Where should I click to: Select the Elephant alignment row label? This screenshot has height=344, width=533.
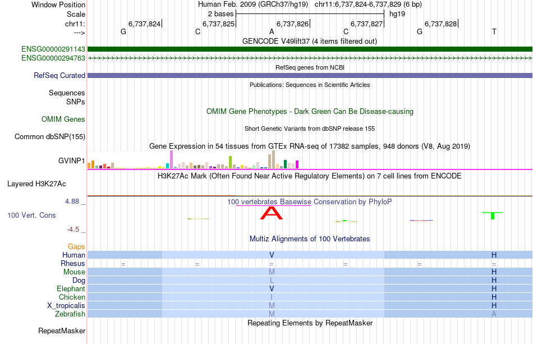coord(71,288)
